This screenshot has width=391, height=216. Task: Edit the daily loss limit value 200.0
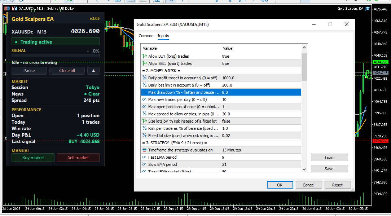(x=261, y=85)
